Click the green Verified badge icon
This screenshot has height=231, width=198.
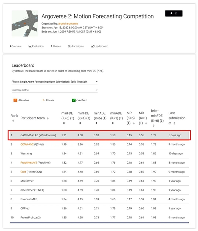74,100
